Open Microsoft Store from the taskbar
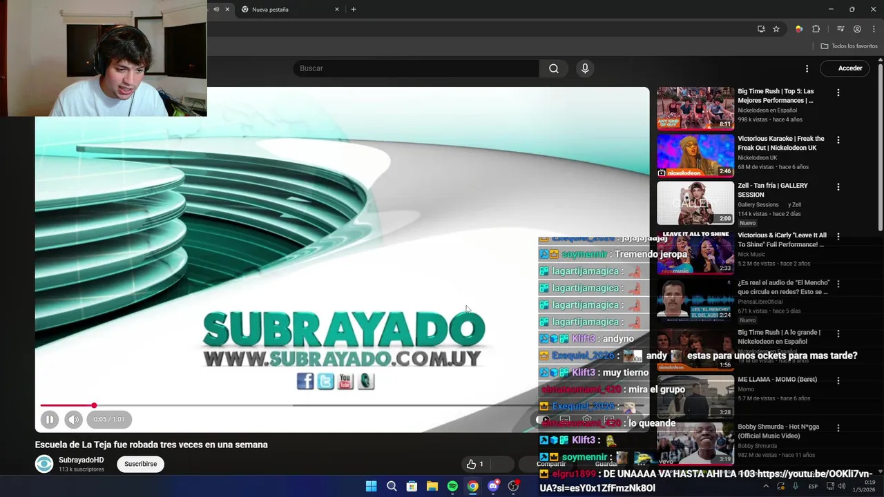884x497 pixels. coord(412,486)
